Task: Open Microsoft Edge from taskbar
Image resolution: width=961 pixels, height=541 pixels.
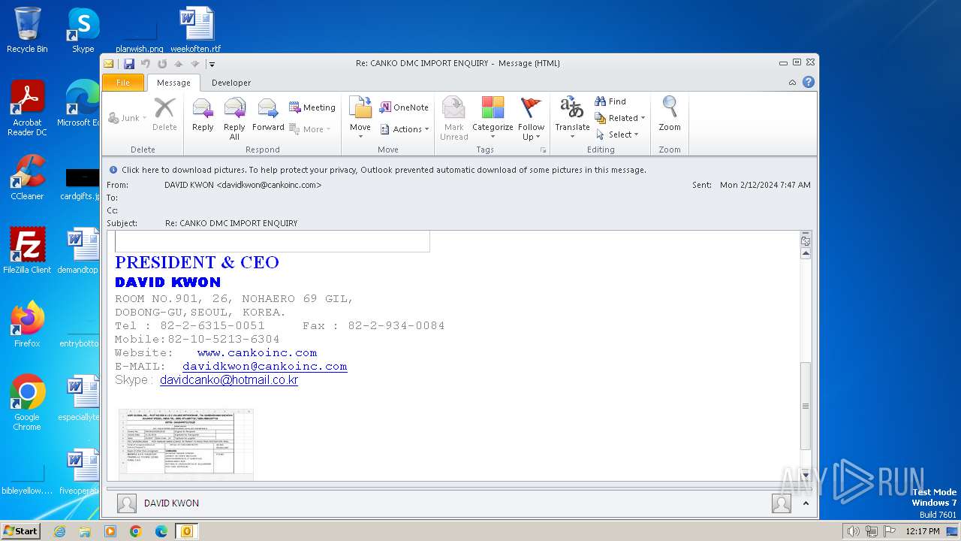Action: click(x=161, y=531)
